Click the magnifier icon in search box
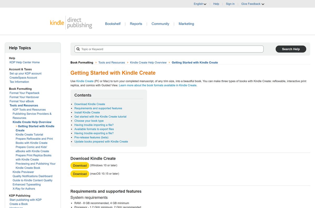315x208 pixels. 78,49
